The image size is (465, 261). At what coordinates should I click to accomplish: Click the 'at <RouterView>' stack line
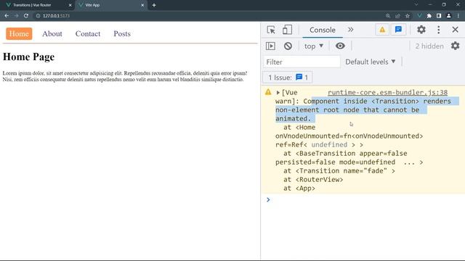click(313, 180)
